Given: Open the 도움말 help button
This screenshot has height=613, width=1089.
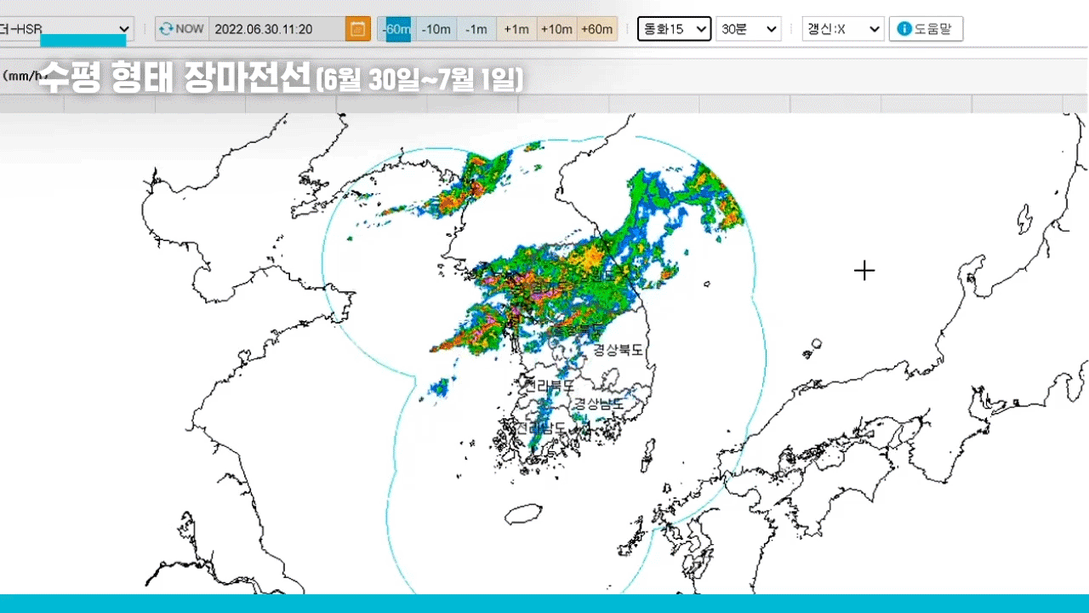Looking at the screenshot, I should click(926, 29).
